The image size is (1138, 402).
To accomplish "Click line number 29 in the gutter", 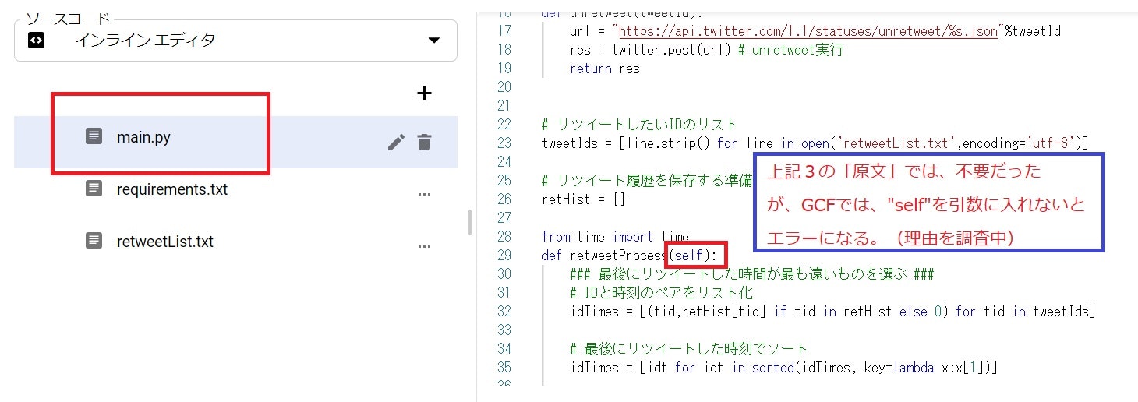I will [503, 256].
